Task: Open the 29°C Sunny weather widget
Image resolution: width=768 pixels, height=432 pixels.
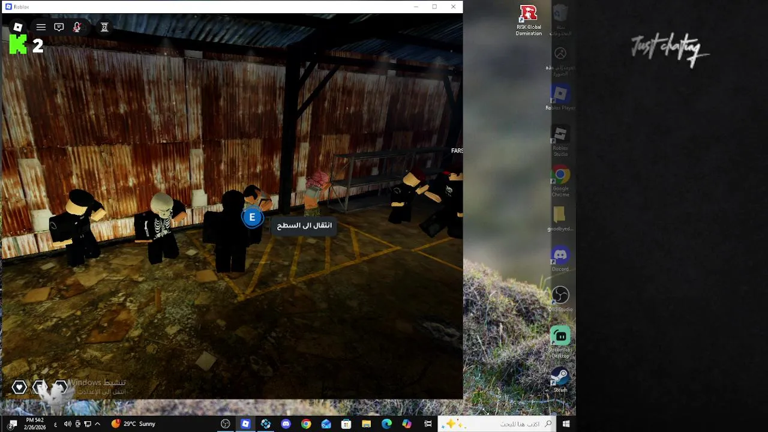Action: (133, 424)
